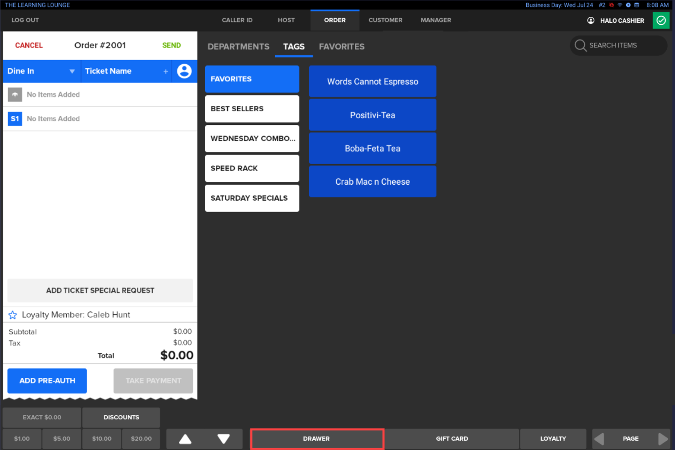Screen dimensions: 675x450
Task: Switch to the Departments tab
Action: 238,47
